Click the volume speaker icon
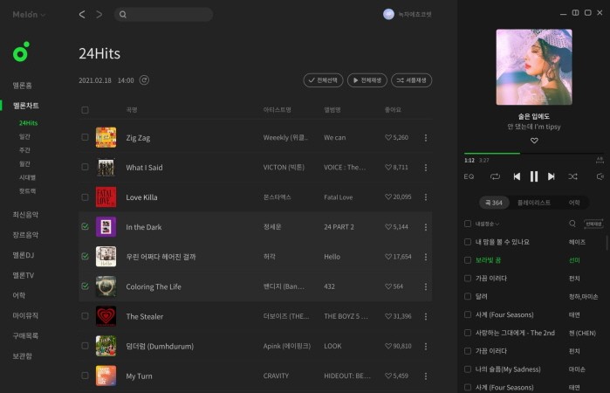The image size is (610, 393). point(600,176)
